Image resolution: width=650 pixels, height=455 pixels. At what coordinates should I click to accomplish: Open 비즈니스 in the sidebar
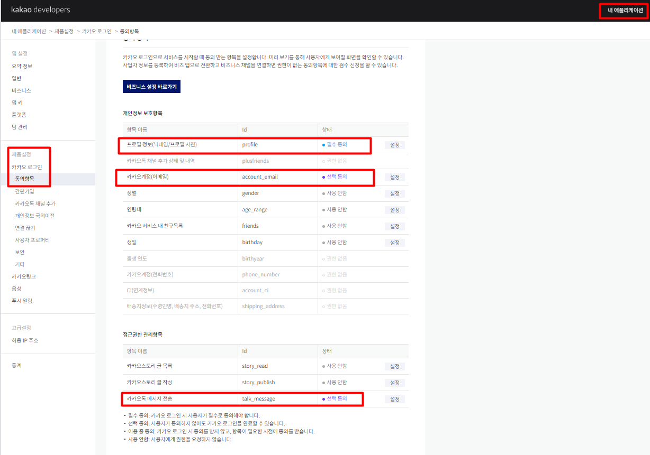click(21, 90)
